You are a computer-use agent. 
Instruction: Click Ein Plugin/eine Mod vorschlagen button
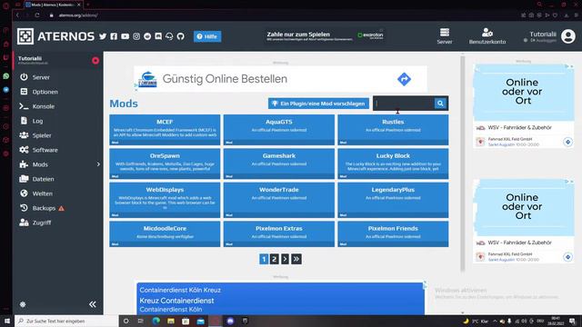[318, 104]
